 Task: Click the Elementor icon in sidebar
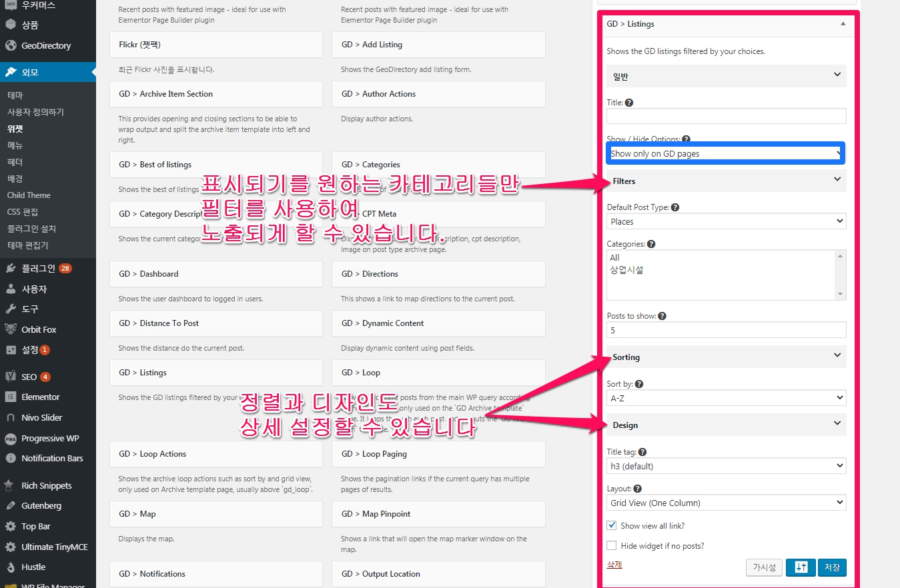(10, 397)
